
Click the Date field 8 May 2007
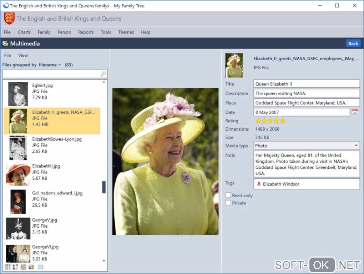pyautogui.click(x=302, y=112)
